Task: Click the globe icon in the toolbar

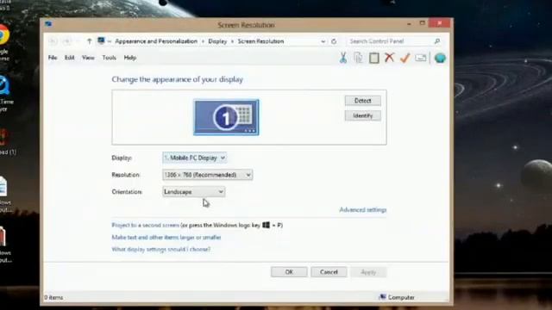Action: (440, 58)
